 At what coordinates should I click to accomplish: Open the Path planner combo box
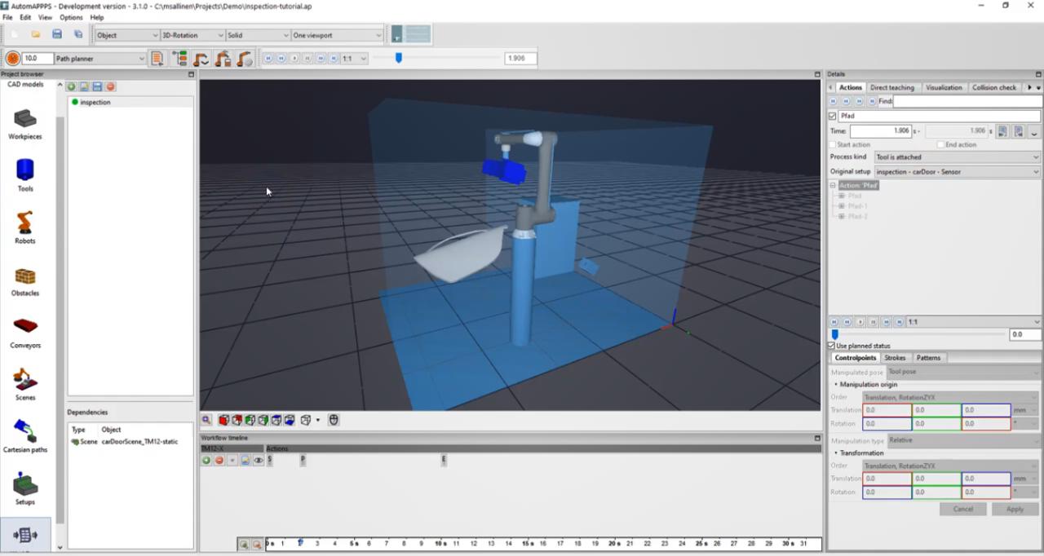100,59
